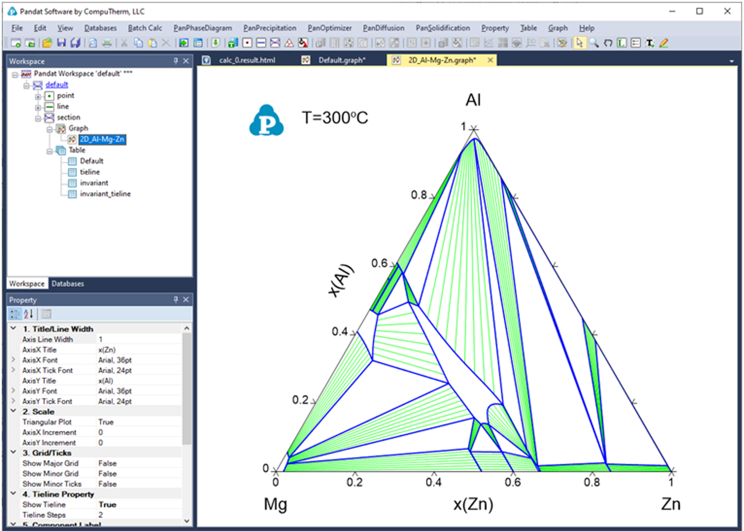Click the open folder toolbar icon
Image resolution: width=744 pixels, height=531 pixels.
pyautogui.click(x=47, y=43)
